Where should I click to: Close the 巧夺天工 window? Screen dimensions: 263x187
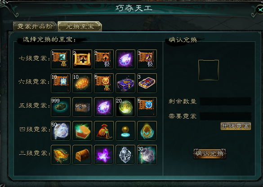[x=260, y=9]
